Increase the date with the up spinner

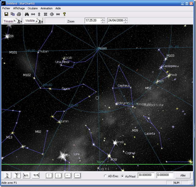tap(125, 19)
